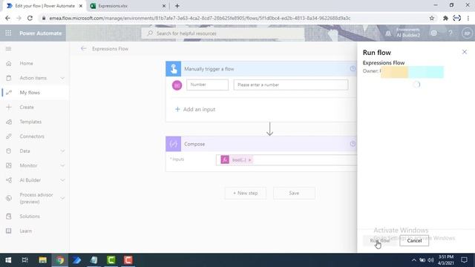Open the app launcher waffle icon
This screenshot has height=267, width=475.
tap(8, 33)
